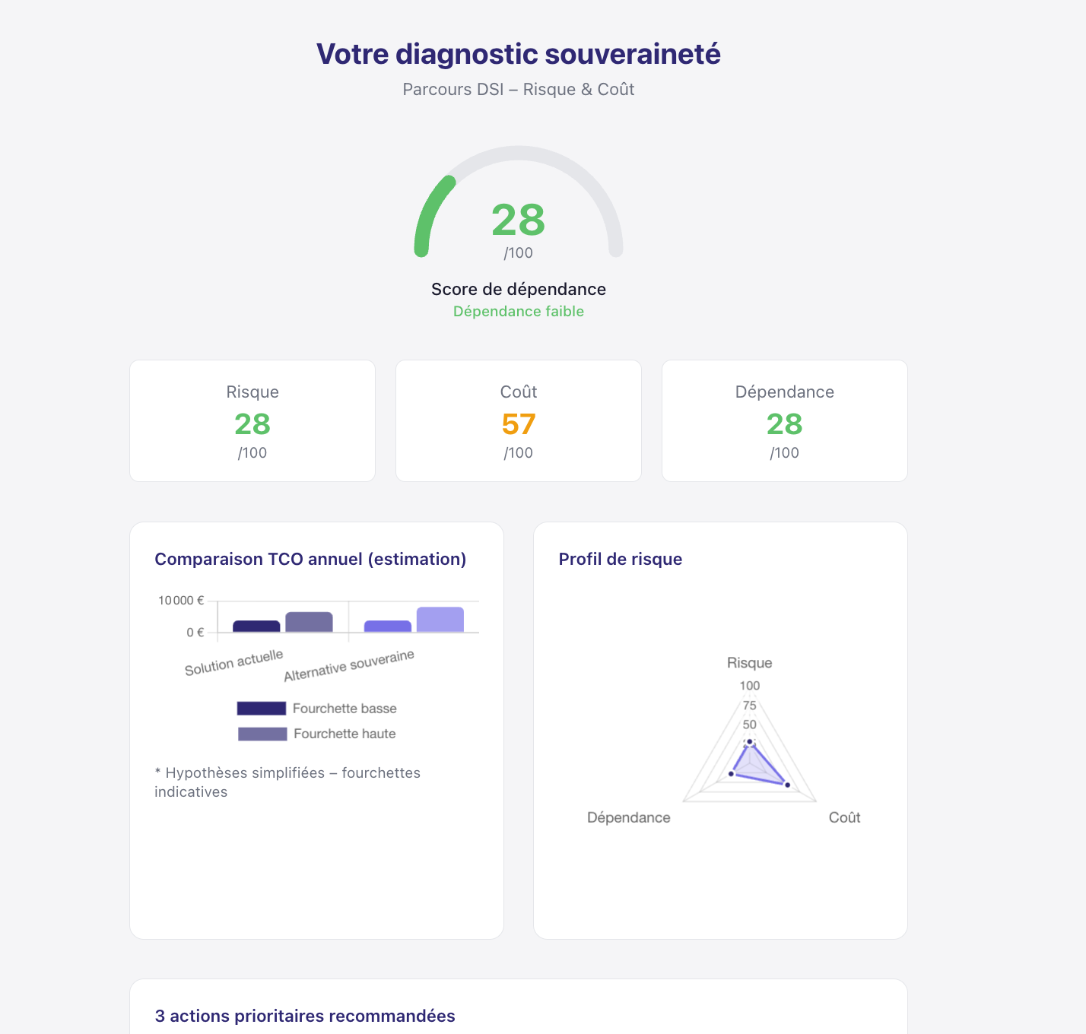Viewport: 1086px width, 1034px height.
Task: Click the tallest light purple bar in the TCO chart
Action: coord(440,620)
